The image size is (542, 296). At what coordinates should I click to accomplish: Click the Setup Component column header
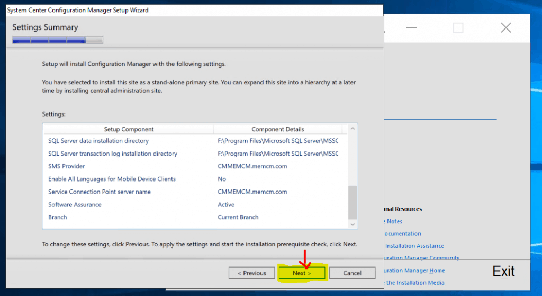[x=129, y=129]
